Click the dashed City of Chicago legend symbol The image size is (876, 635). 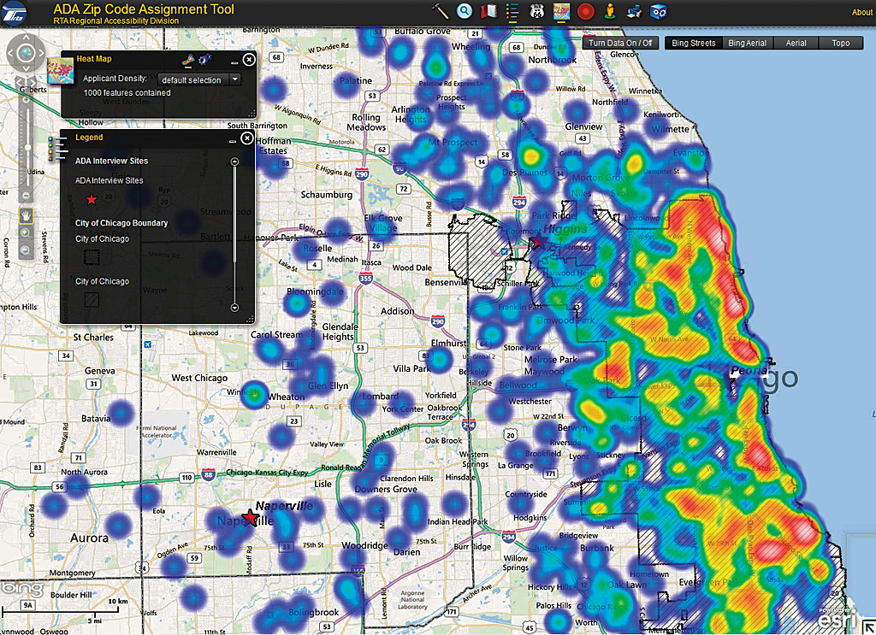(x=92, y=257)
